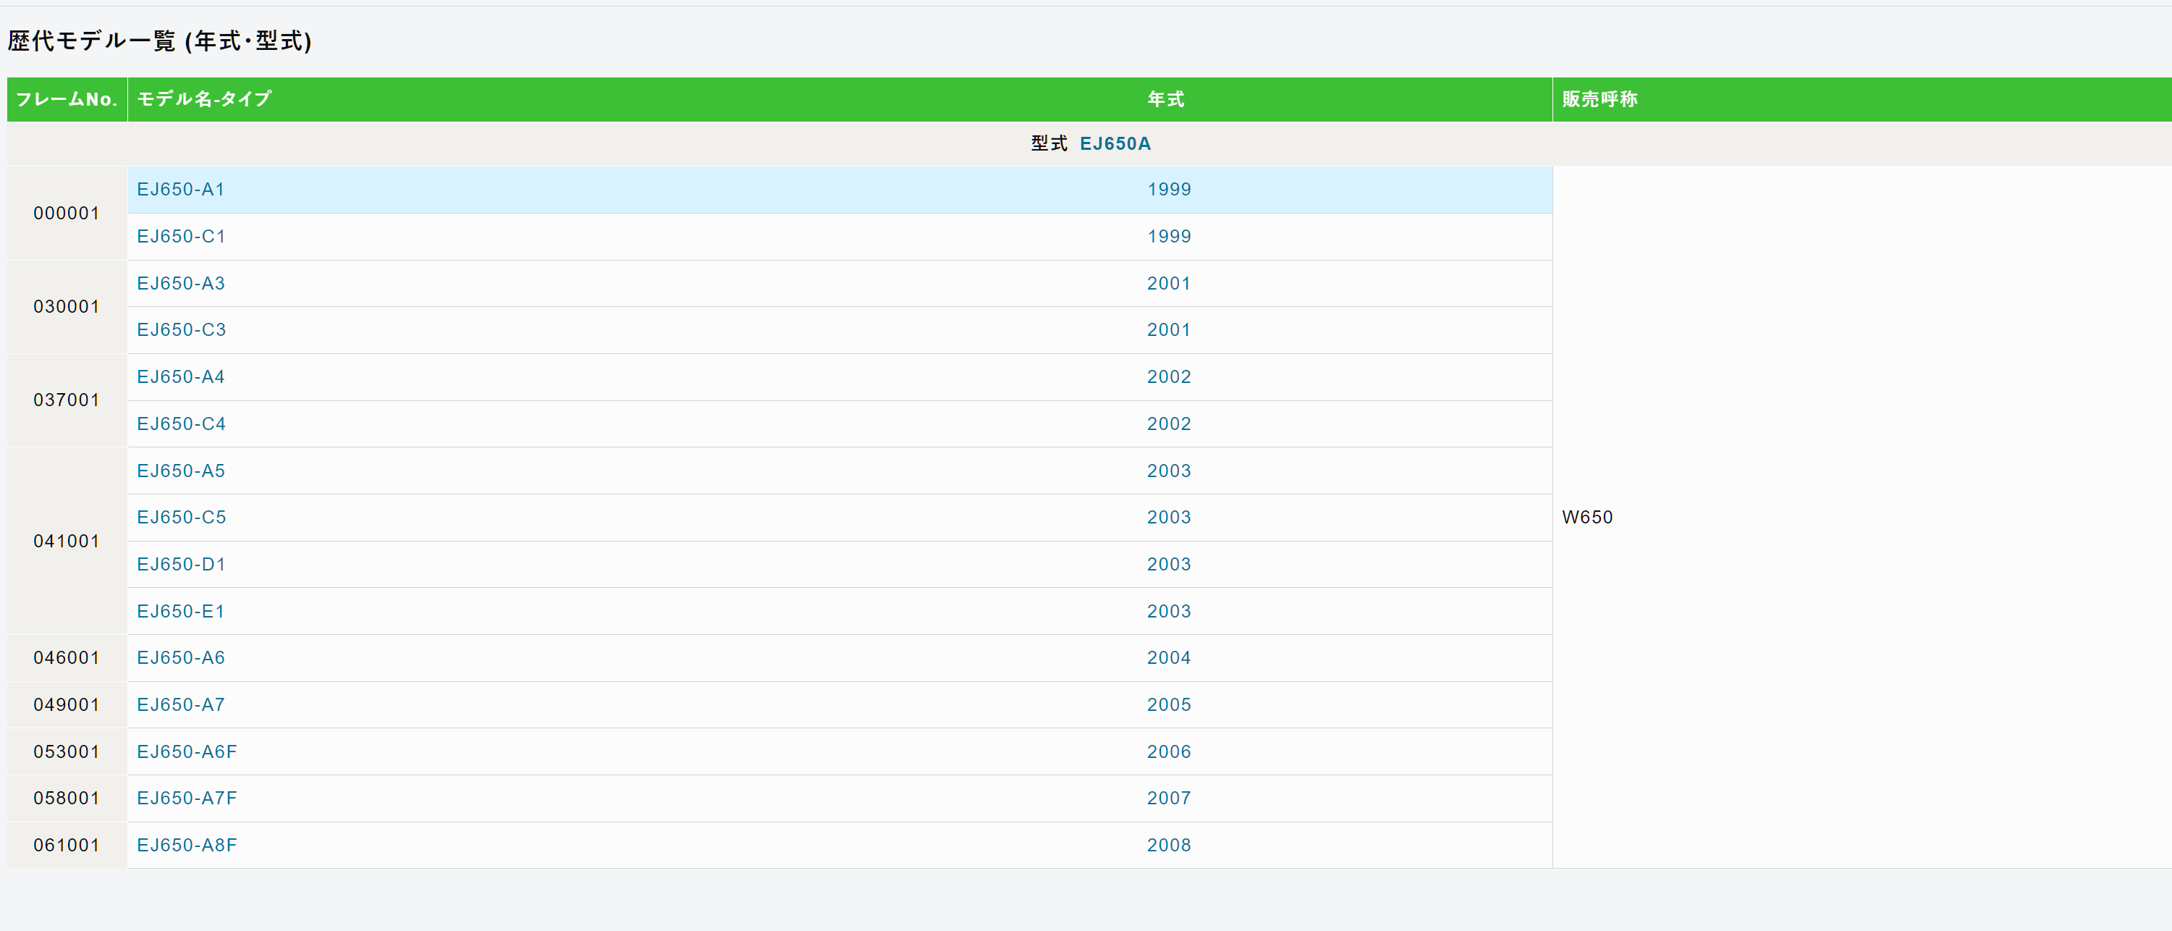Click year 2004 in the A6 row
Screen dimensions: 2172x931
tap(1168, 658)
